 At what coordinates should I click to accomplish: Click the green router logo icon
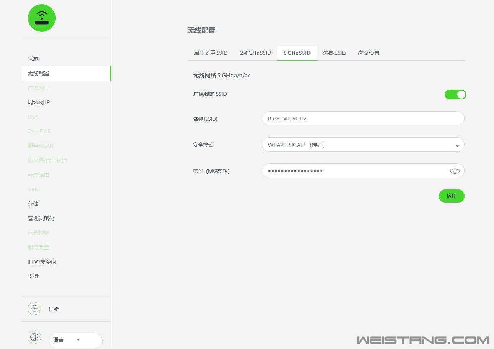click(x=42, y=18)
